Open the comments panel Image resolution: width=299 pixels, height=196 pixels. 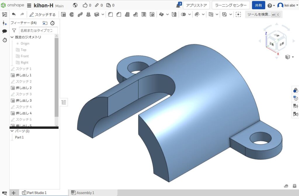click(5, 31)
